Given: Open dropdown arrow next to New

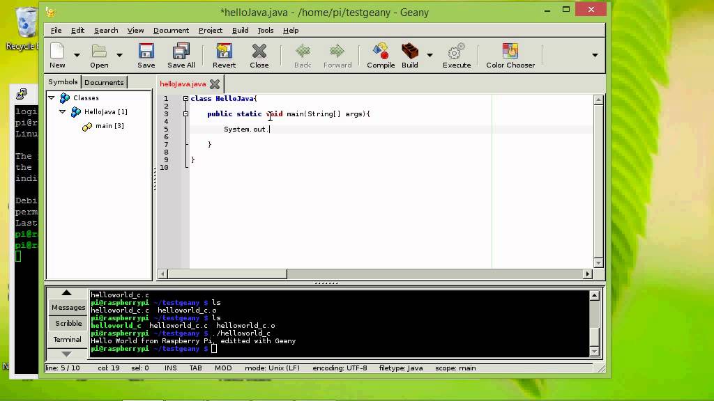Looking at the screenshot, I should (x=77, y=55).
